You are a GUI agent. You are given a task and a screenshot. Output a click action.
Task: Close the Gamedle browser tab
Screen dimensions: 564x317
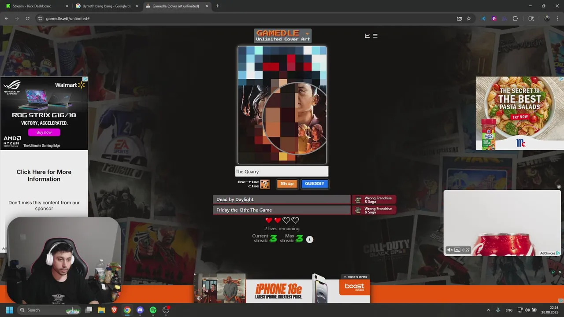[207, 6]
